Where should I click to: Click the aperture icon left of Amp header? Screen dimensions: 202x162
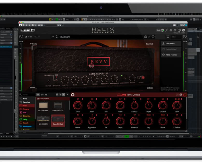(x=73, y=95)
